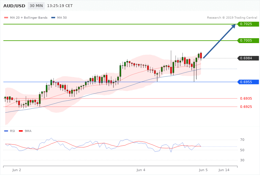The image size is (260, 176).
Task: Click the MA 50 legend label
Action: (x=62, y=17)
